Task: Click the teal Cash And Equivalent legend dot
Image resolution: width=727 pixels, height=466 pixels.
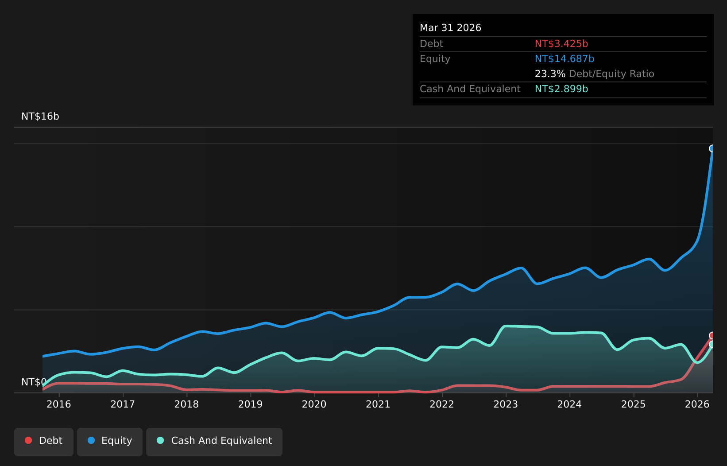Action: pyautogui.click(x=160, y=440)
